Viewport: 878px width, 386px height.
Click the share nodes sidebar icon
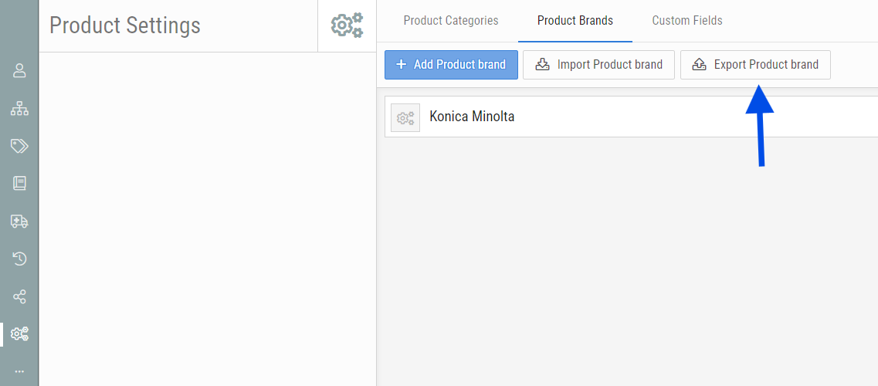19,296
